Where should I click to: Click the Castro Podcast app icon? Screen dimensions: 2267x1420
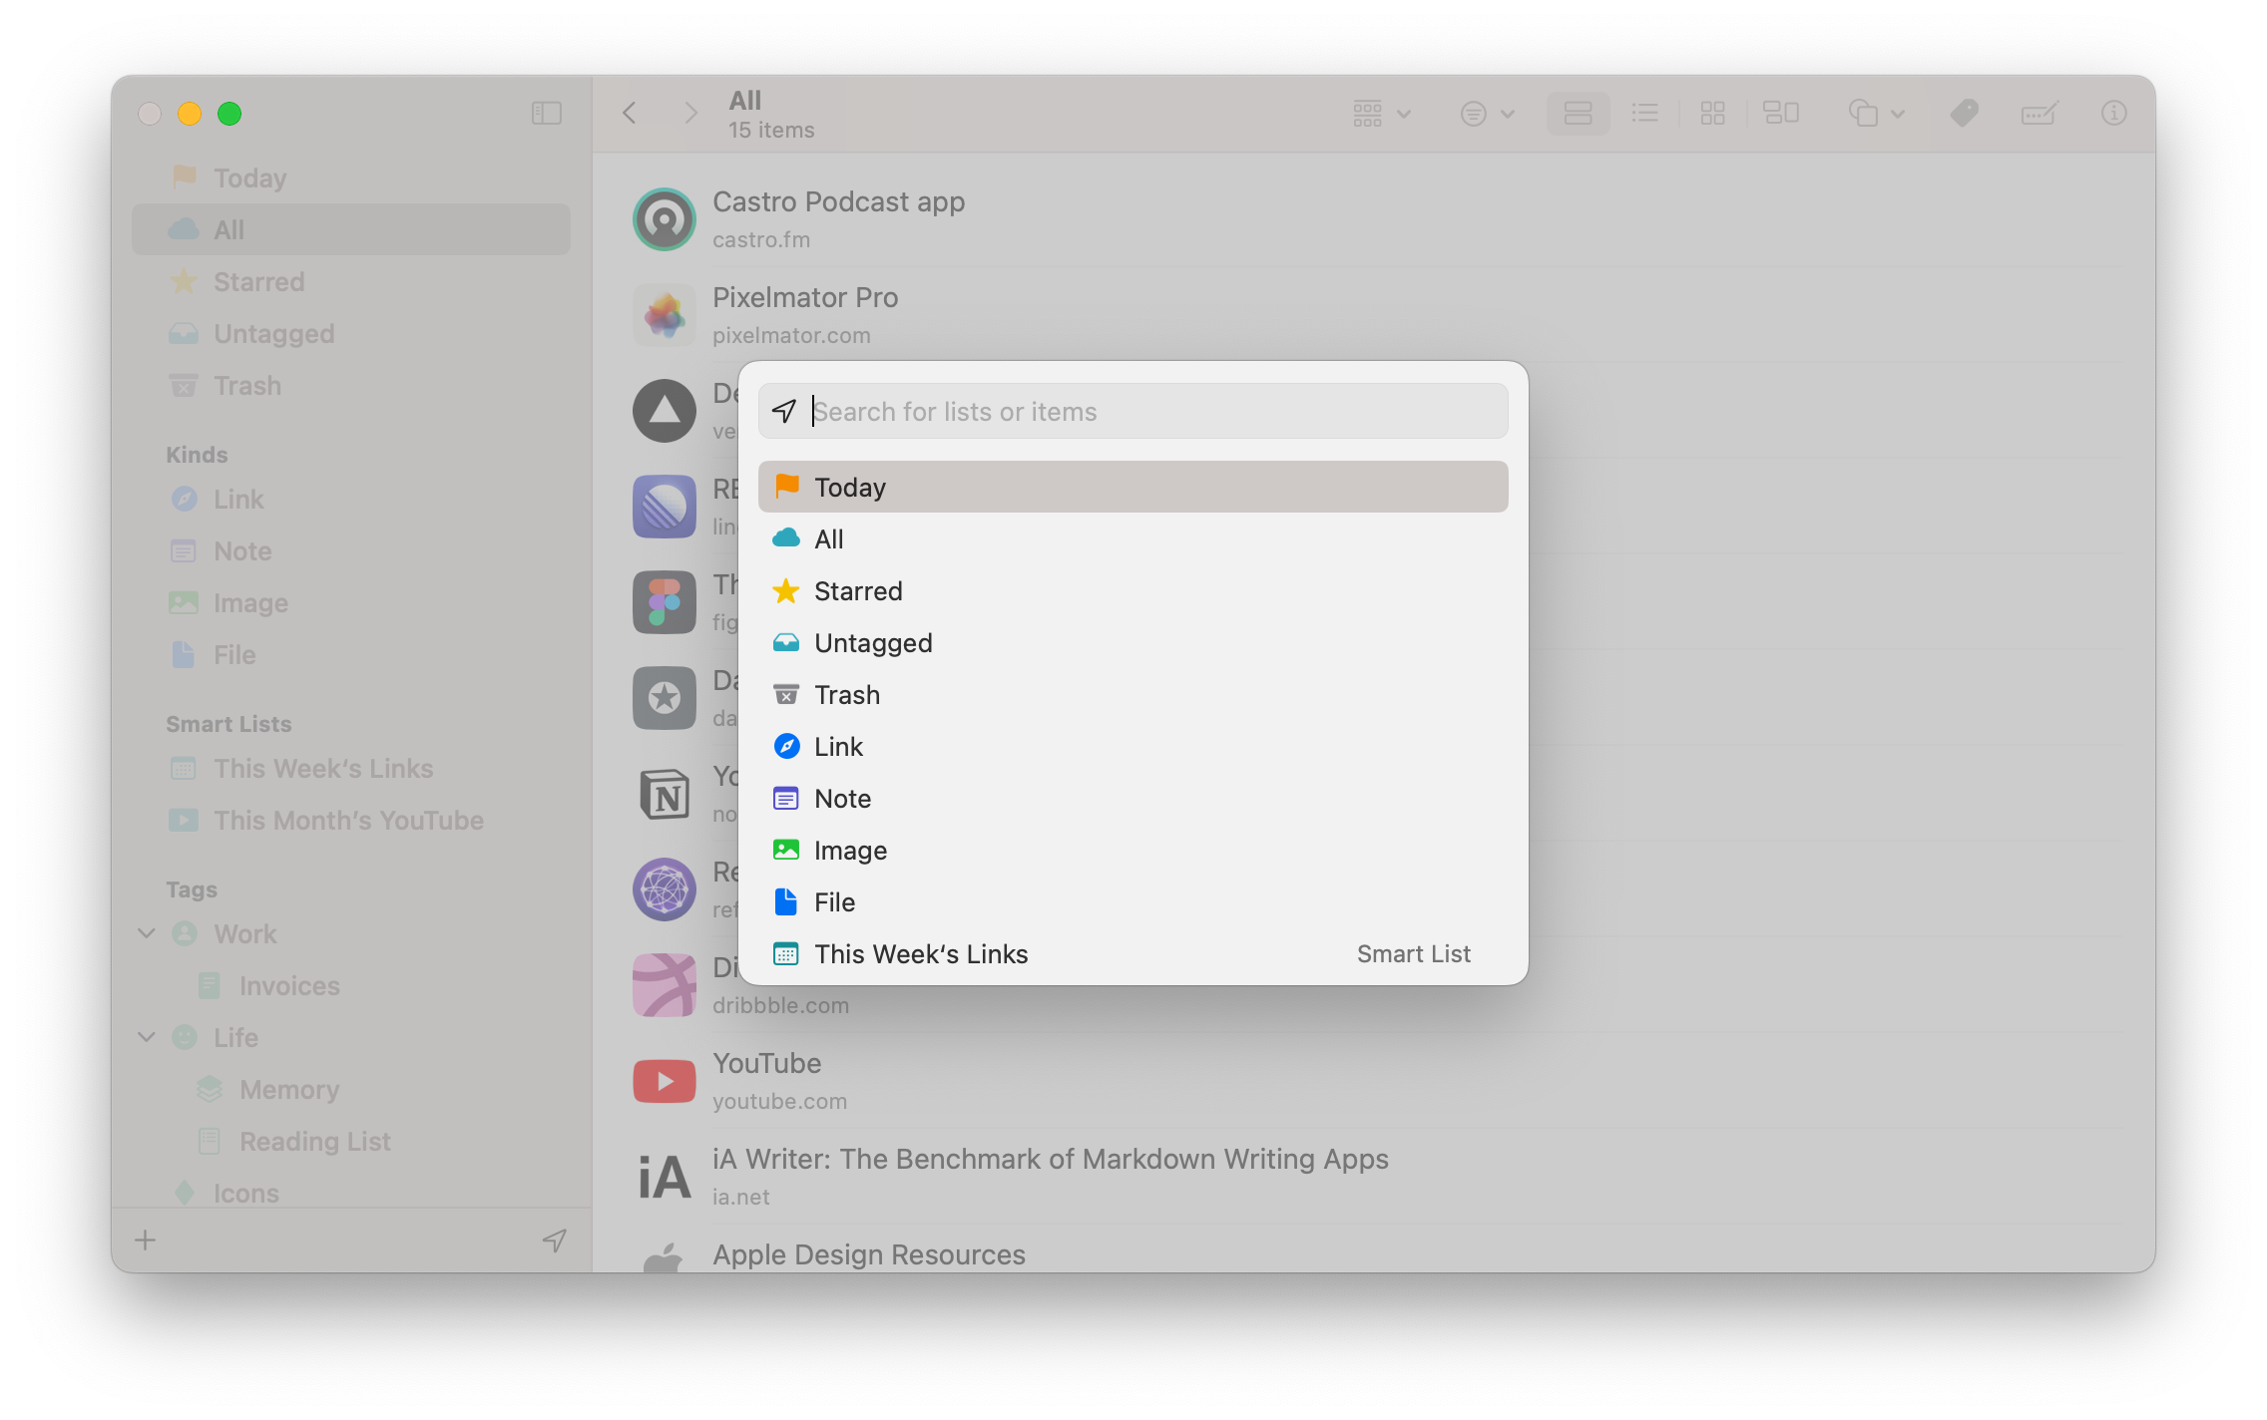[x=665, y=219]
